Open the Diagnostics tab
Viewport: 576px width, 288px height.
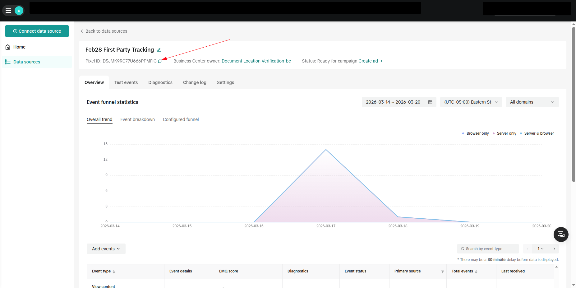coord(160,82)
